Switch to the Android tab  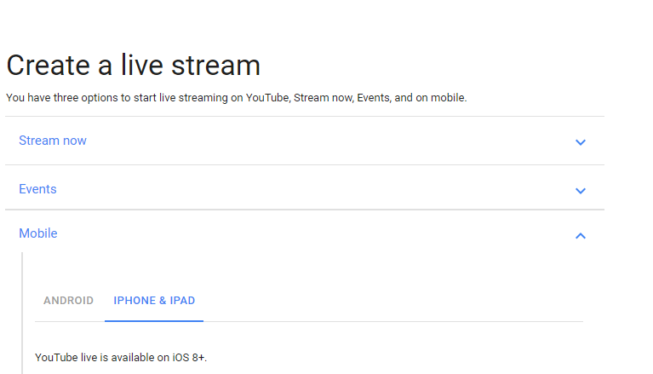coord(68,301)
